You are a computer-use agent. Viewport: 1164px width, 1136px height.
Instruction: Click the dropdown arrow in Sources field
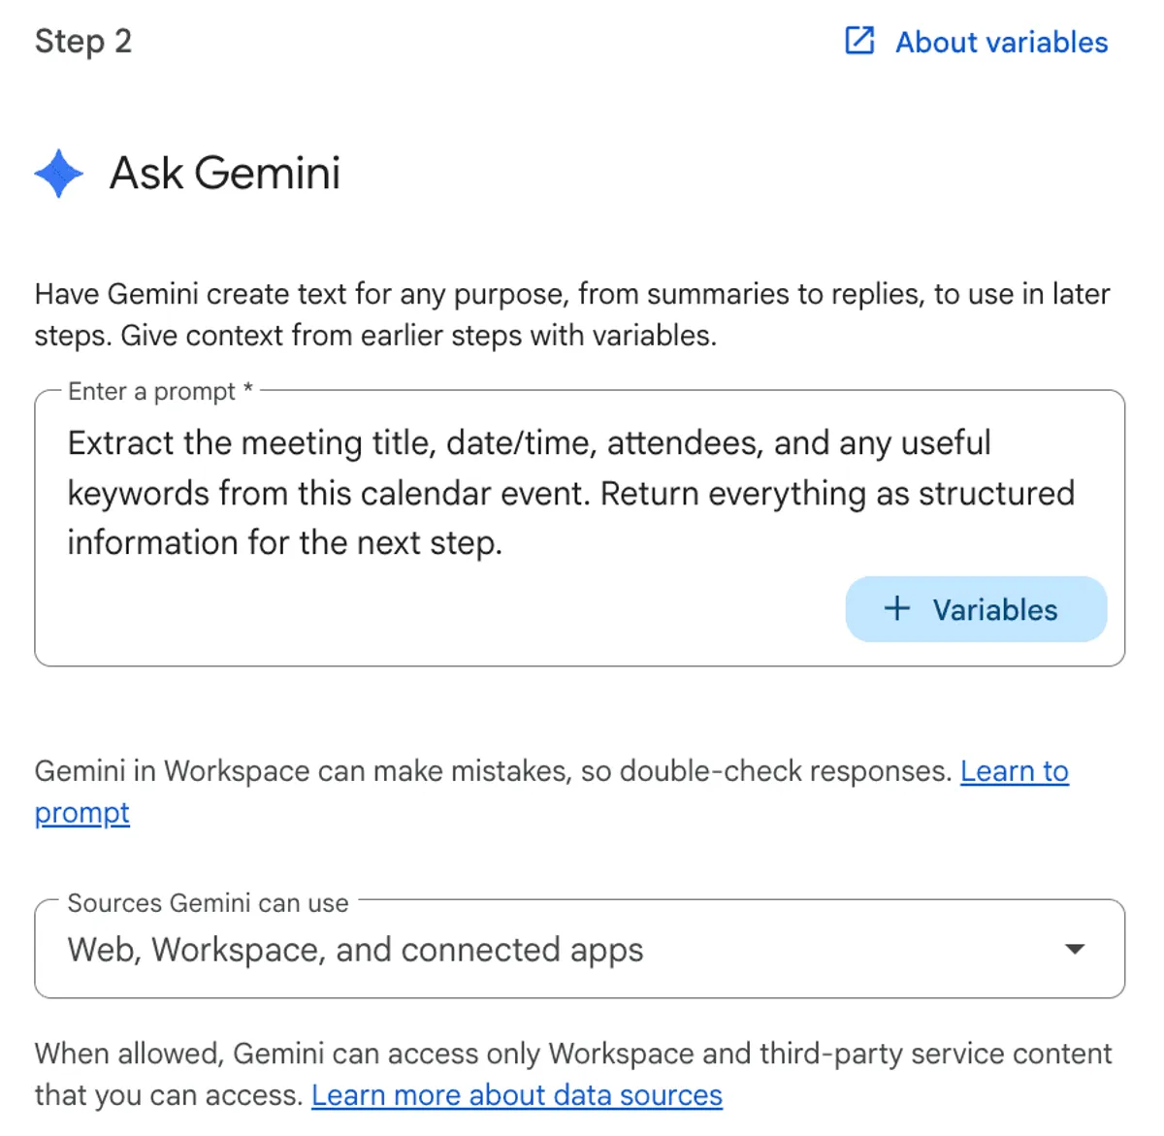tap(1074, 949)
